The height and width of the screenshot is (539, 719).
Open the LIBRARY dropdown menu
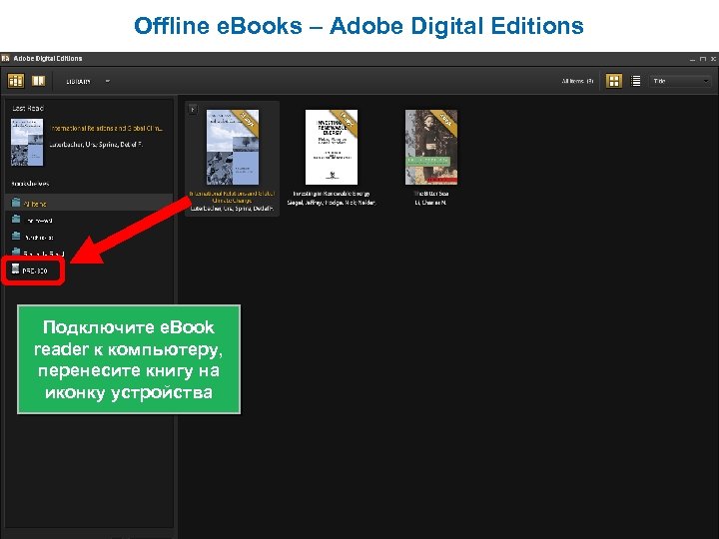(88, 81)
